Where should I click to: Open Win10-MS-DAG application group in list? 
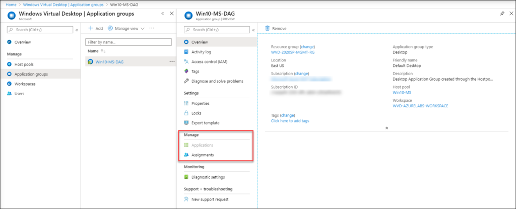tap(109, 62)
